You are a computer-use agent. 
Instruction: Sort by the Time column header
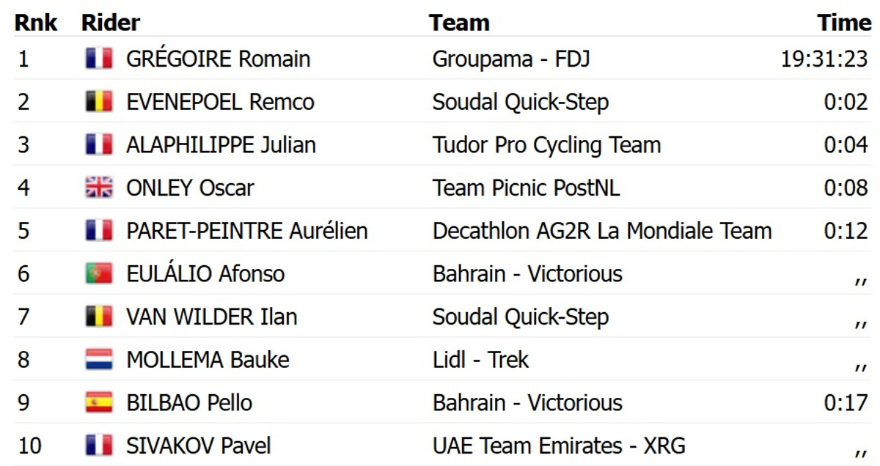(844, 23)
